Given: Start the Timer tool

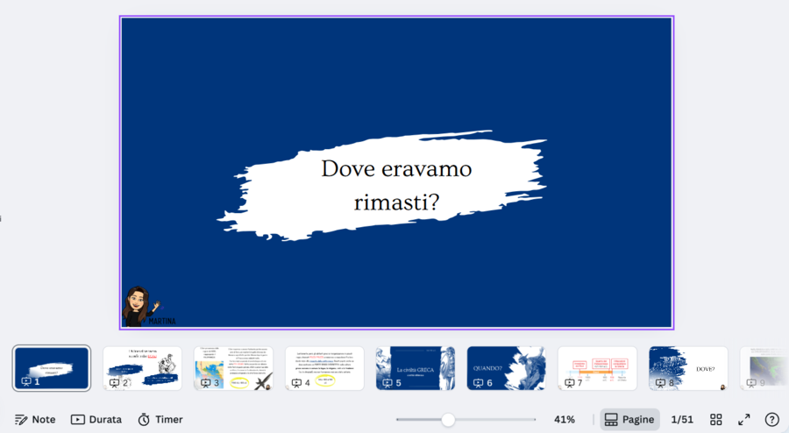Looking at the screenshot, I should tap(160, 420).
